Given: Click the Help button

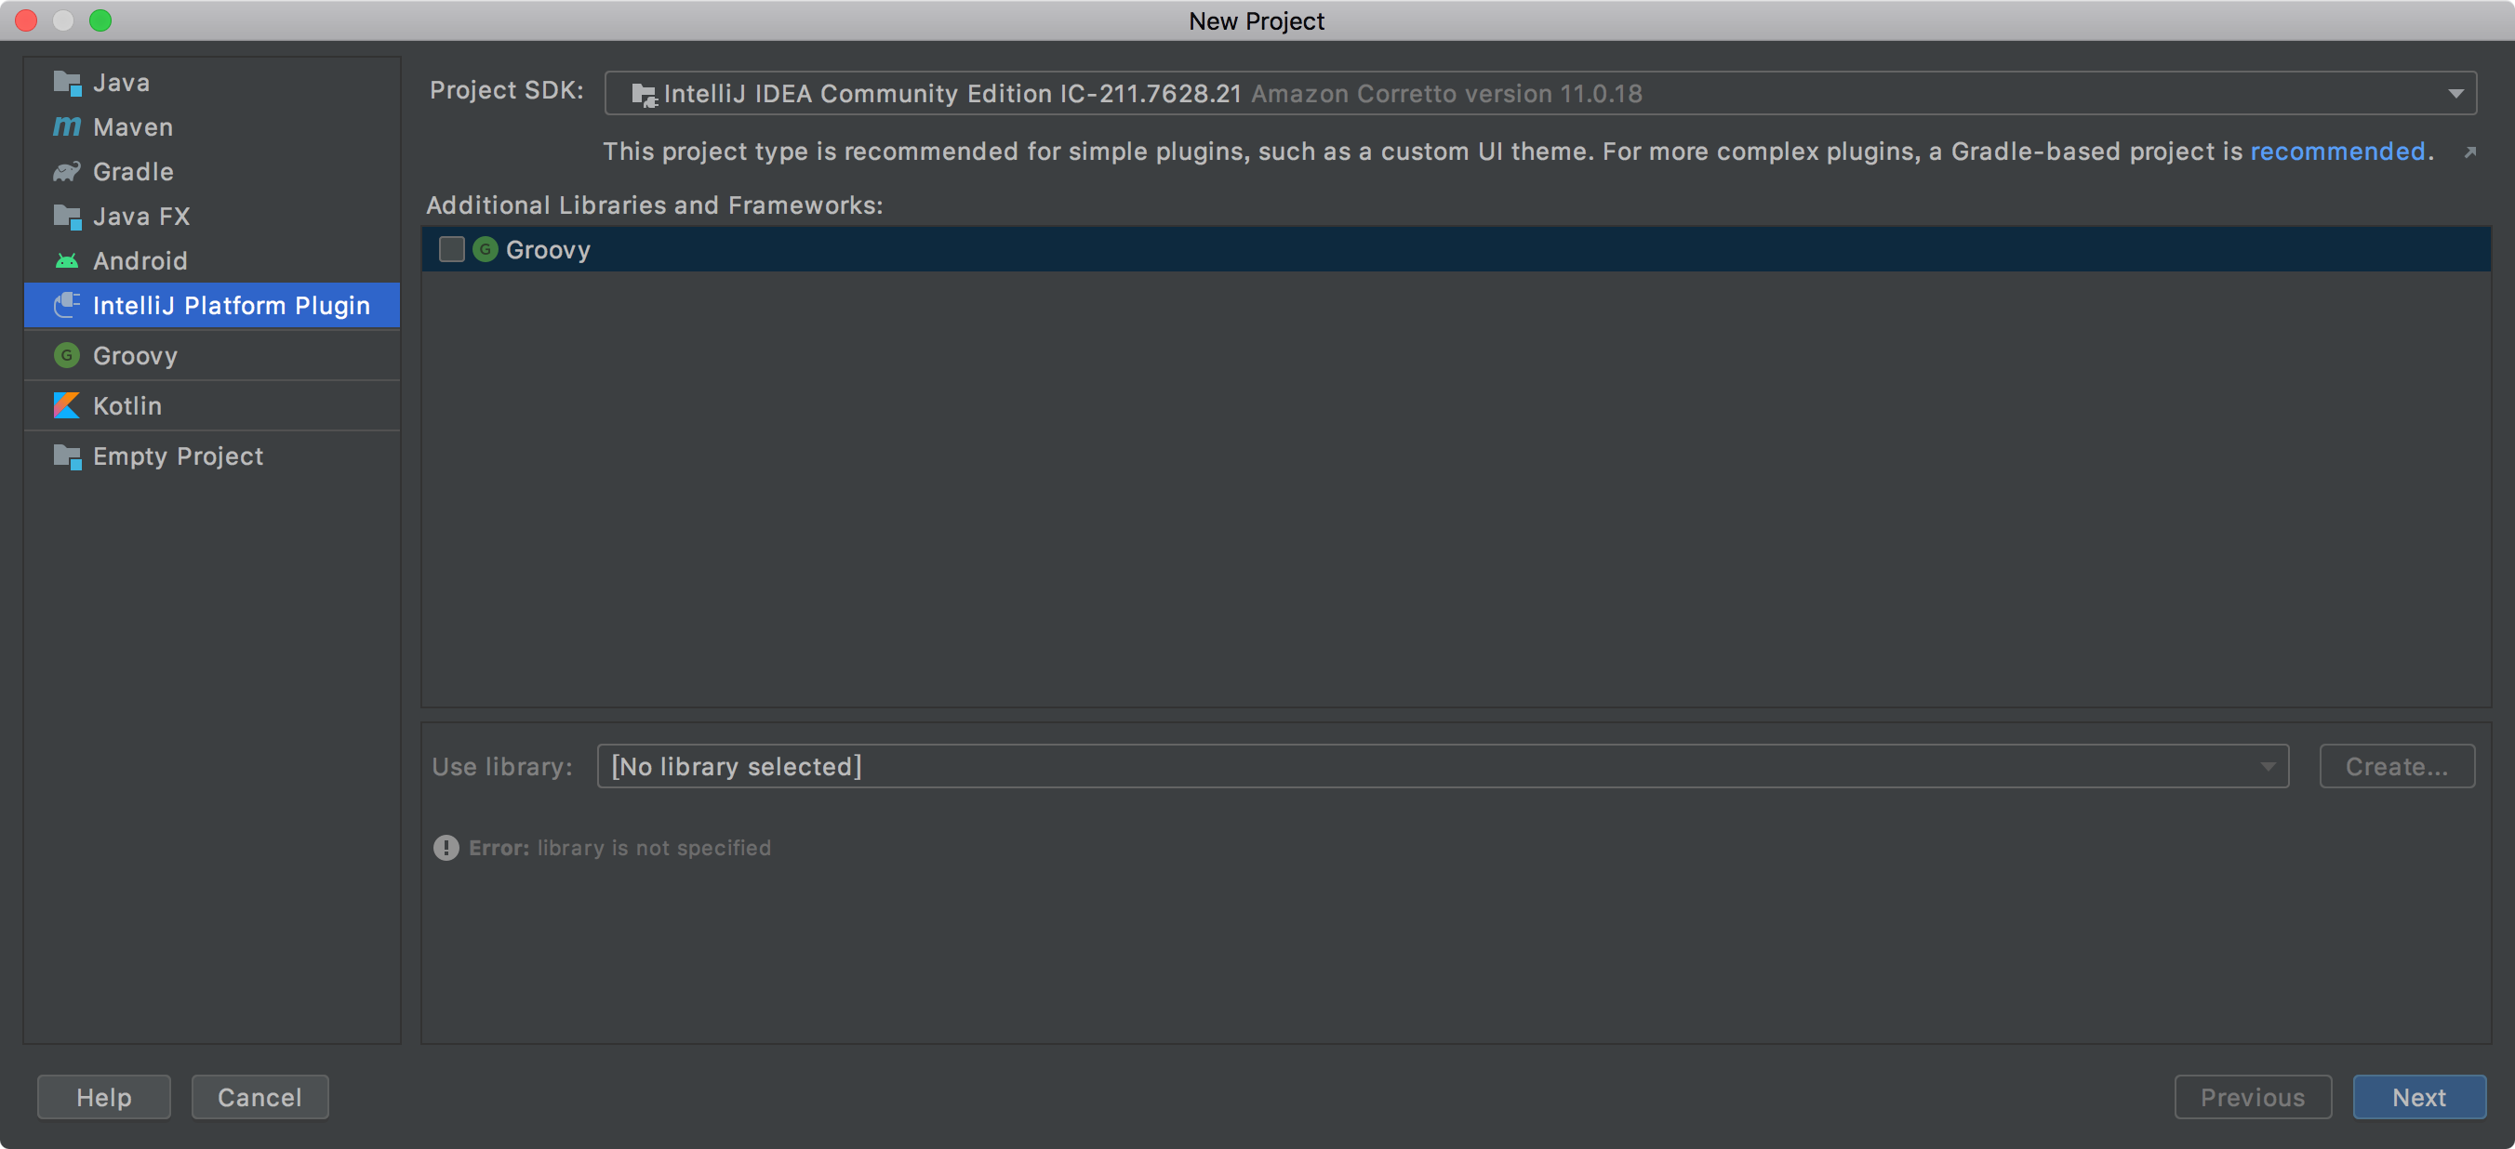Looking at the screenshot, I should (x=103, y=1097).
